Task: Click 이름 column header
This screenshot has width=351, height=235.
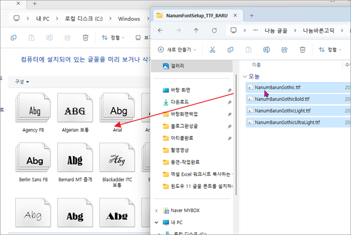Action: click(256, 65)
